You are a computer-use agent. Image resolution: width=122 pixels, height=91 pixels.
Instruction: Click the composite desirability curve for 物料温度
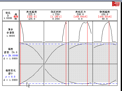[x=103, y=30]
